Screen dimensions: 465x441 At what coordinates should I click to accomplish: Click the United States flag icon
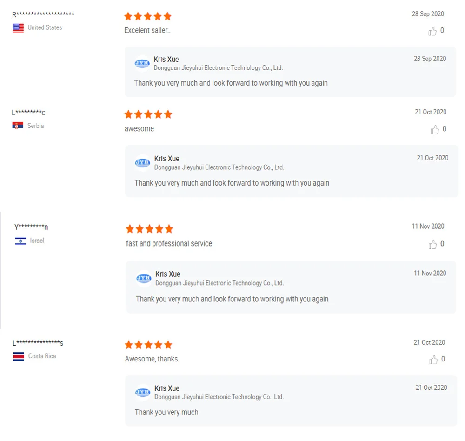click(x=18, y=28)
